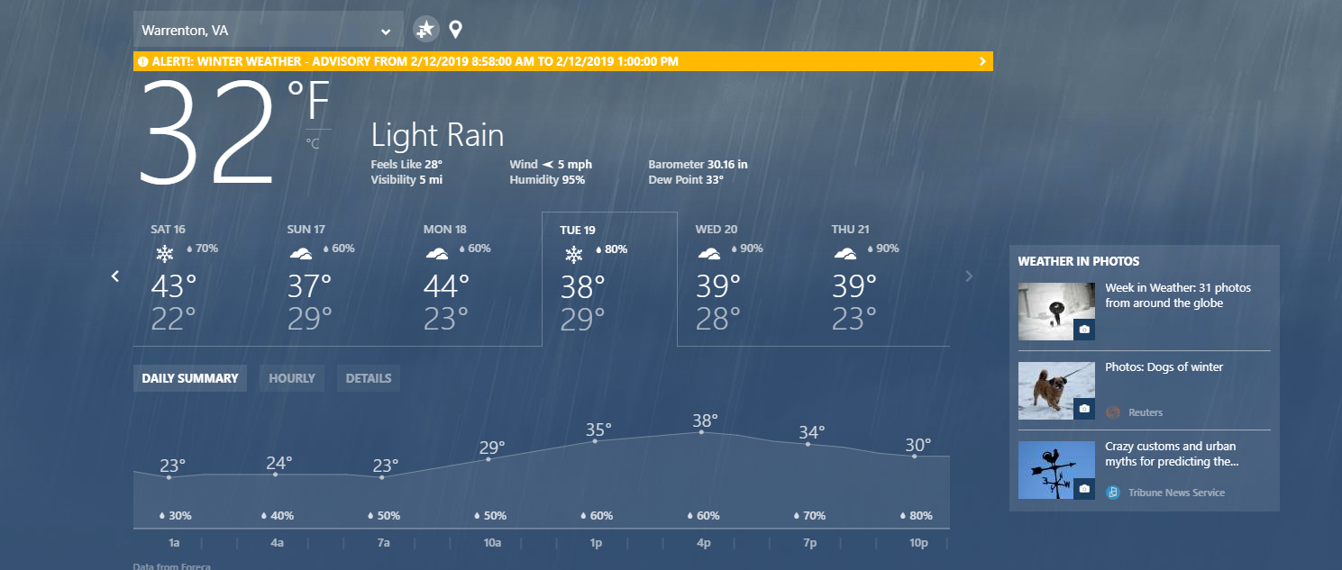
Task: Click the snowflake icon for SAT 16
Action: (x=164, y=254)
